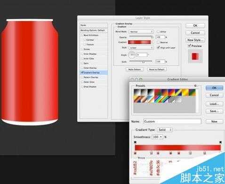Choose the Blue, Yellow, Blue diagonal preset
The width and height of the screenshot is (225, 184).
(178, 92)
